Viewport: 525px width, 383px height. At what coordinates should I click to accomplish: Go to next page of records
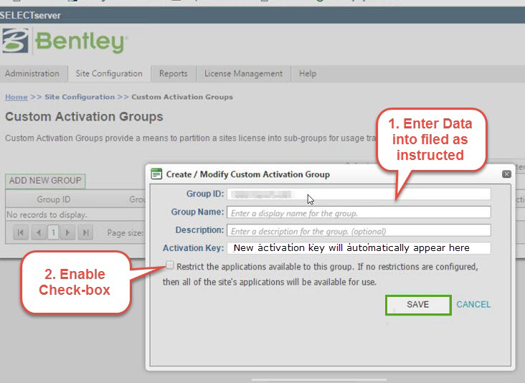pyautogui.click(x=67, y=232)
